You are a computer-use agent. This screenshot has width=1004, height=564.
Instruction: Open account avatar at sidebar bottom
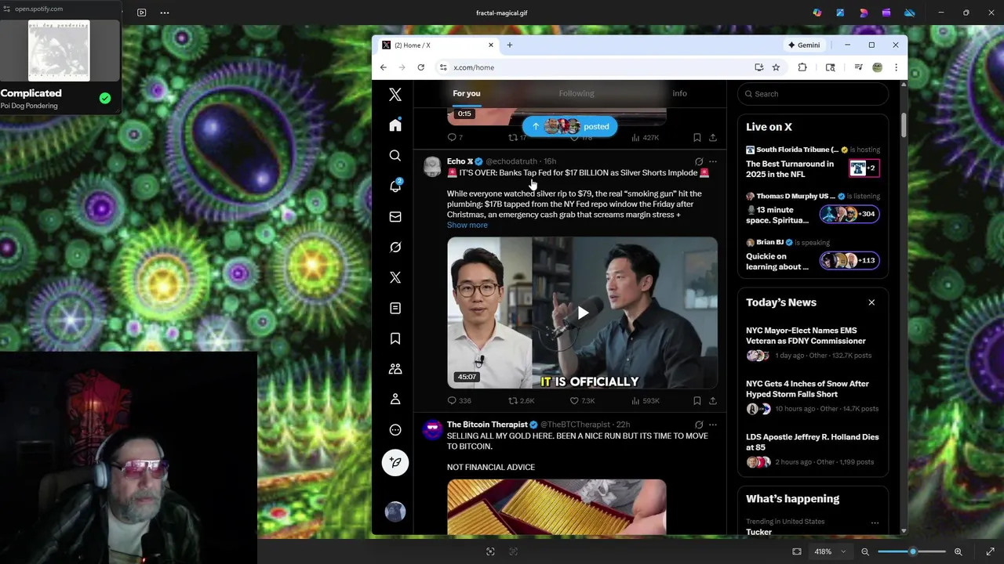coord(395,512)
